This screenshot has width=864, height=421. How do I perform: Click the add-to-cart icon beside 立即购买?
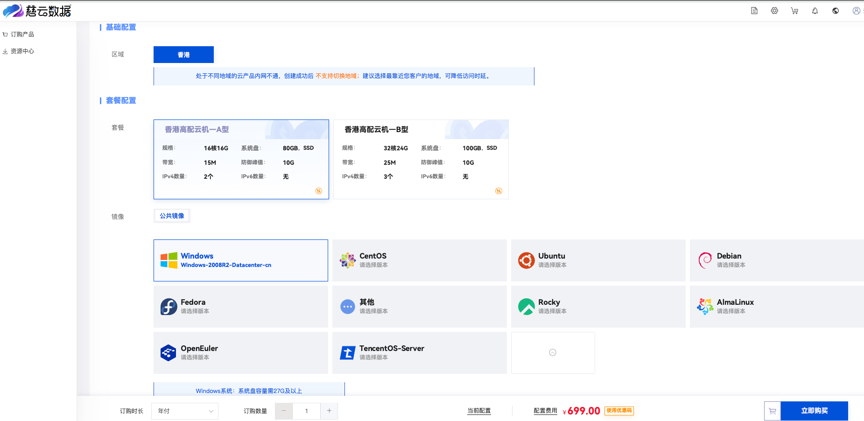[x=773, y=411]
